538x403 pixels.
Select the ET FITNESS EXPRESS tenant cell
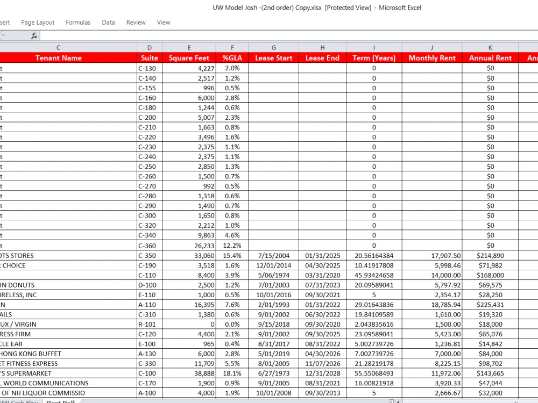(68, 364)
